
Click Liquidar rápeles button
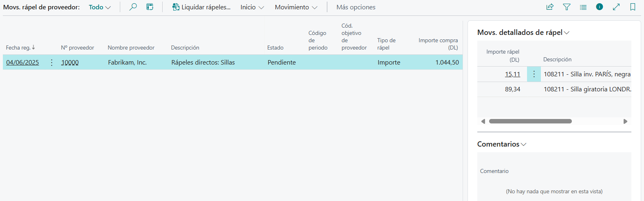201,7
